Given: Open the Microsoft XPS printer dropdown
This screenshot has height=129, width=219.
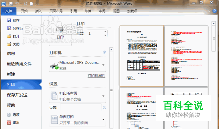Looking at the screenshot, I should point(103,65).
